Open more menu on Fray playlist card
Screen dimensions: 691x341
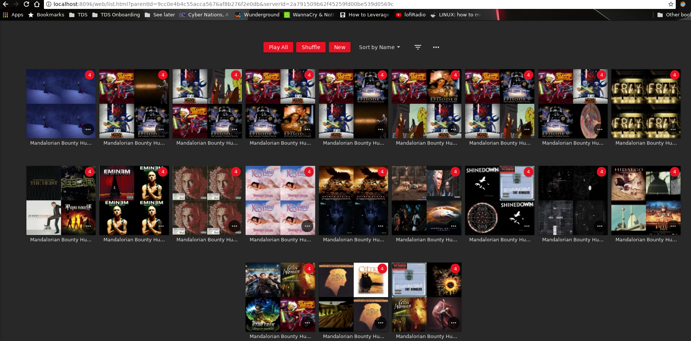coord(673,129)
